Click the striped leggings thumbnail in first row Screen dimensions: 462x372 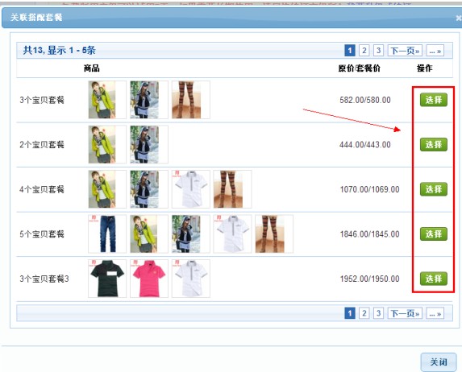pos(191,100)
